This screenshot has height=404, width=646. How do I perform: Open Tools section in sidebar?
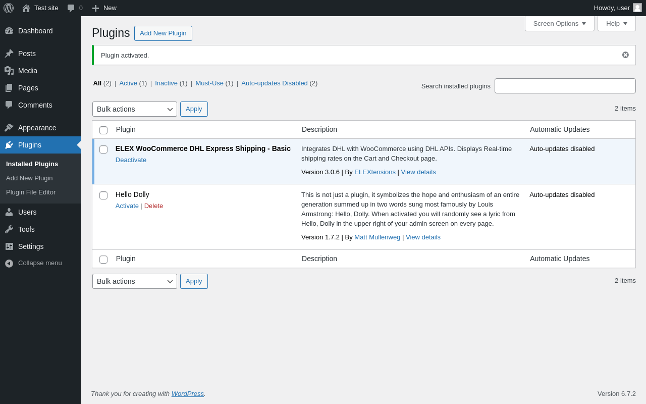tap(26, 229)
